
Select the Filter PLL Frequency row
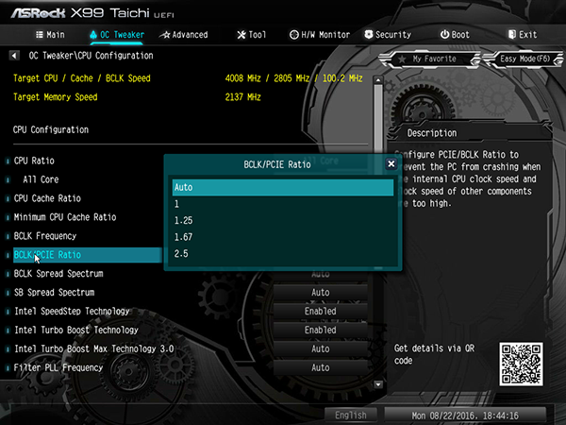tap(58, 367)
